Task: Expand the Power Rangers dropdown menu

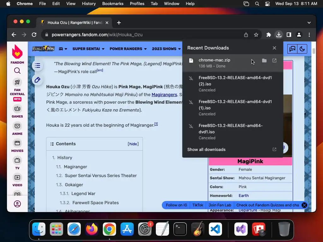Action: tap(128, 49)
